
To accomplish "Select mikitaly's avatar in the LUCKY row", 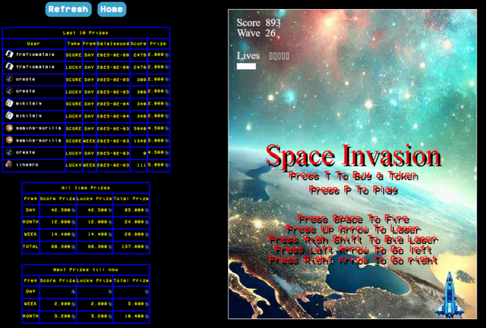I will [x=9, y=116].
